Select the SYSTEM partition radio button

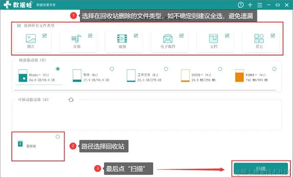(220, 69)
